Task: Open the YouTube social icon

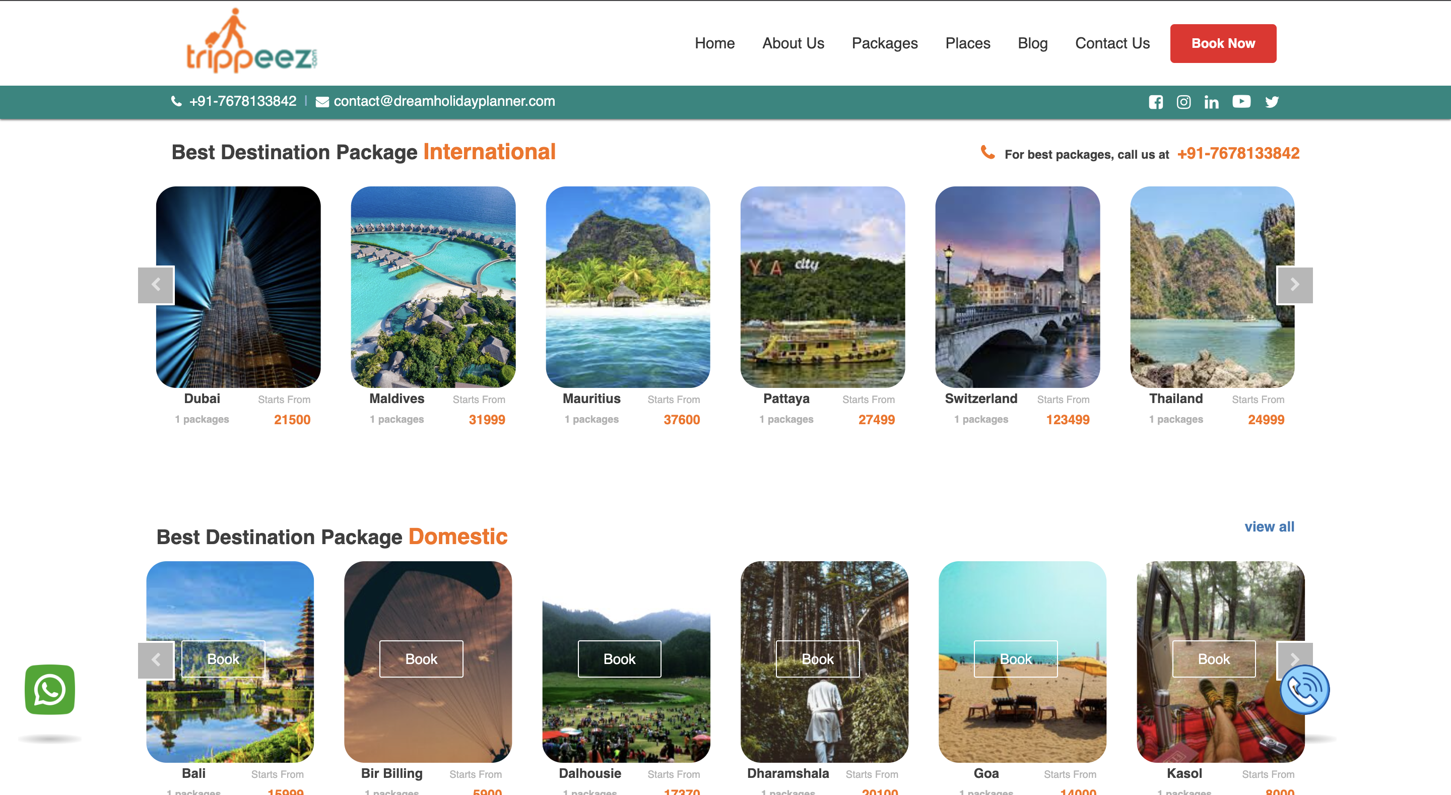Action: click(x=1241, y=101)
